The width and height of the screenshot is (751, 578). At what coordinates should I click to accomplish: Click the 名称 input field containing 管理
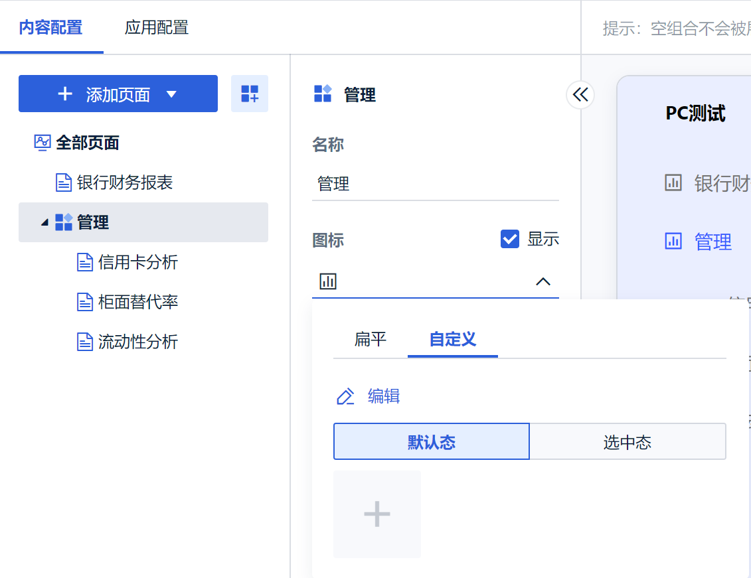pos(435,184)
